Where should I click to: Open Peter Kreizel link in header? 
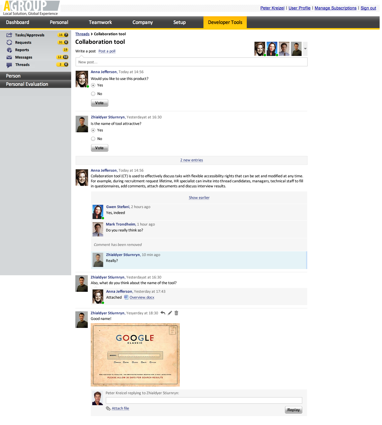point(272,8)
